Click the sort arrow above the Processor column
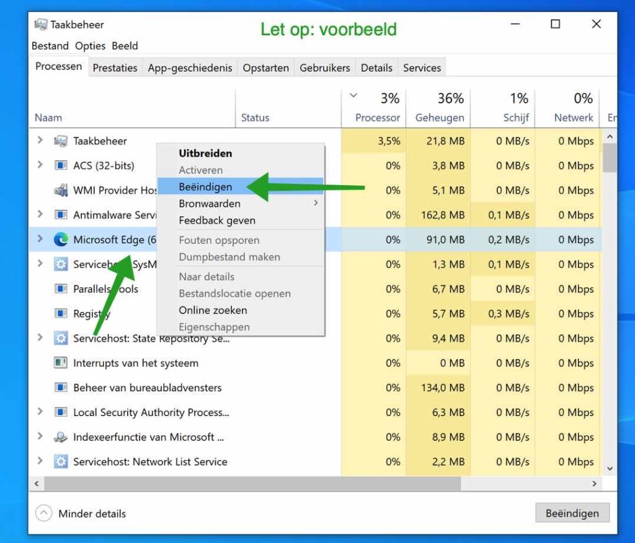Viewport: 635px width, 543px height. point(353,96)
